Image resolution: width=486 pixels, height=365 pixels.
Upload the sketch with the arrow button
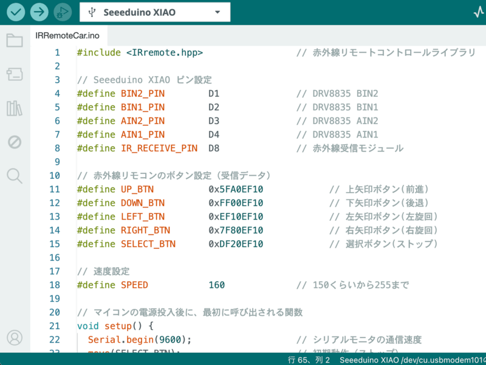click(x=38, y=12)
